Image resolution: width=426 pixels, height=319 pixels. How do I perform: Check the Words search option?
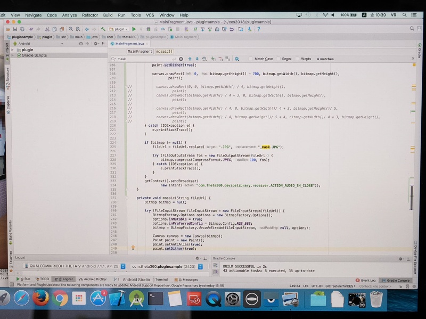click(298, 59)
